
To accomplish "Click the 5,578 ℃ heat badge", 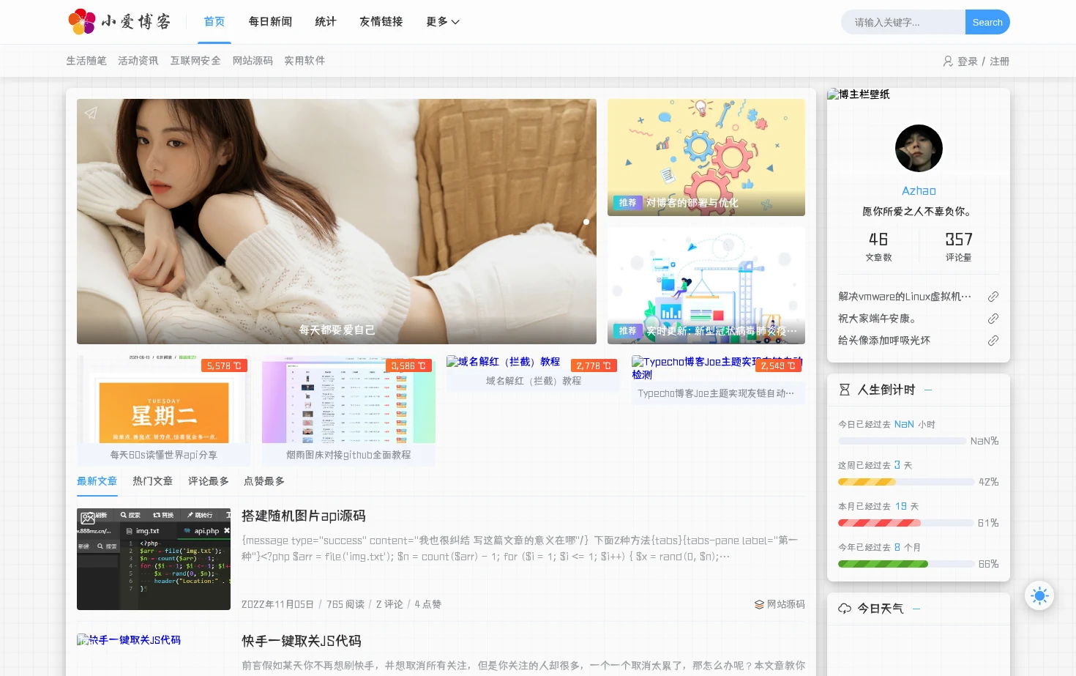I will (x=224, y=365).
